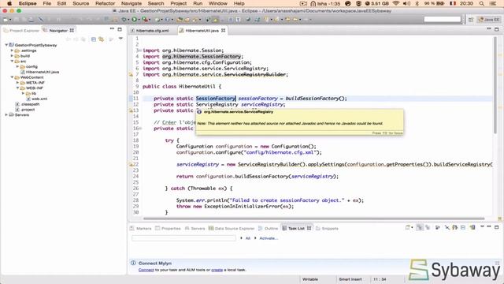Expand the META-INF folder
This screenshot has height=284, width=504.
point(17,83)
